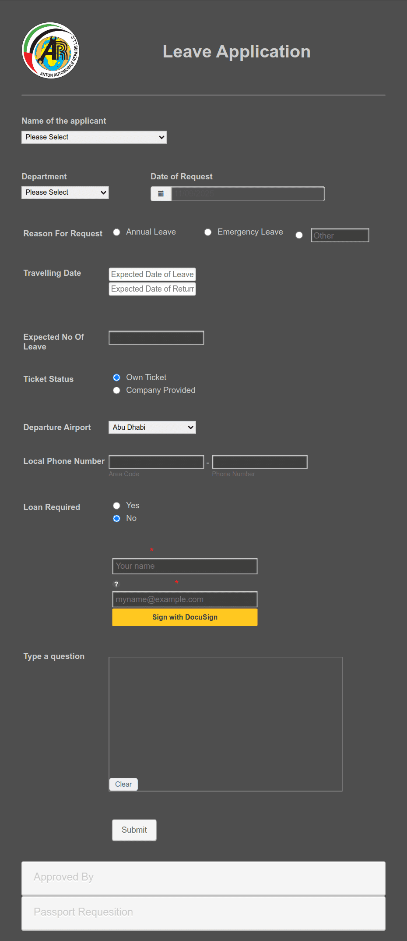Click the Departure Airport label

pos(57,428)
